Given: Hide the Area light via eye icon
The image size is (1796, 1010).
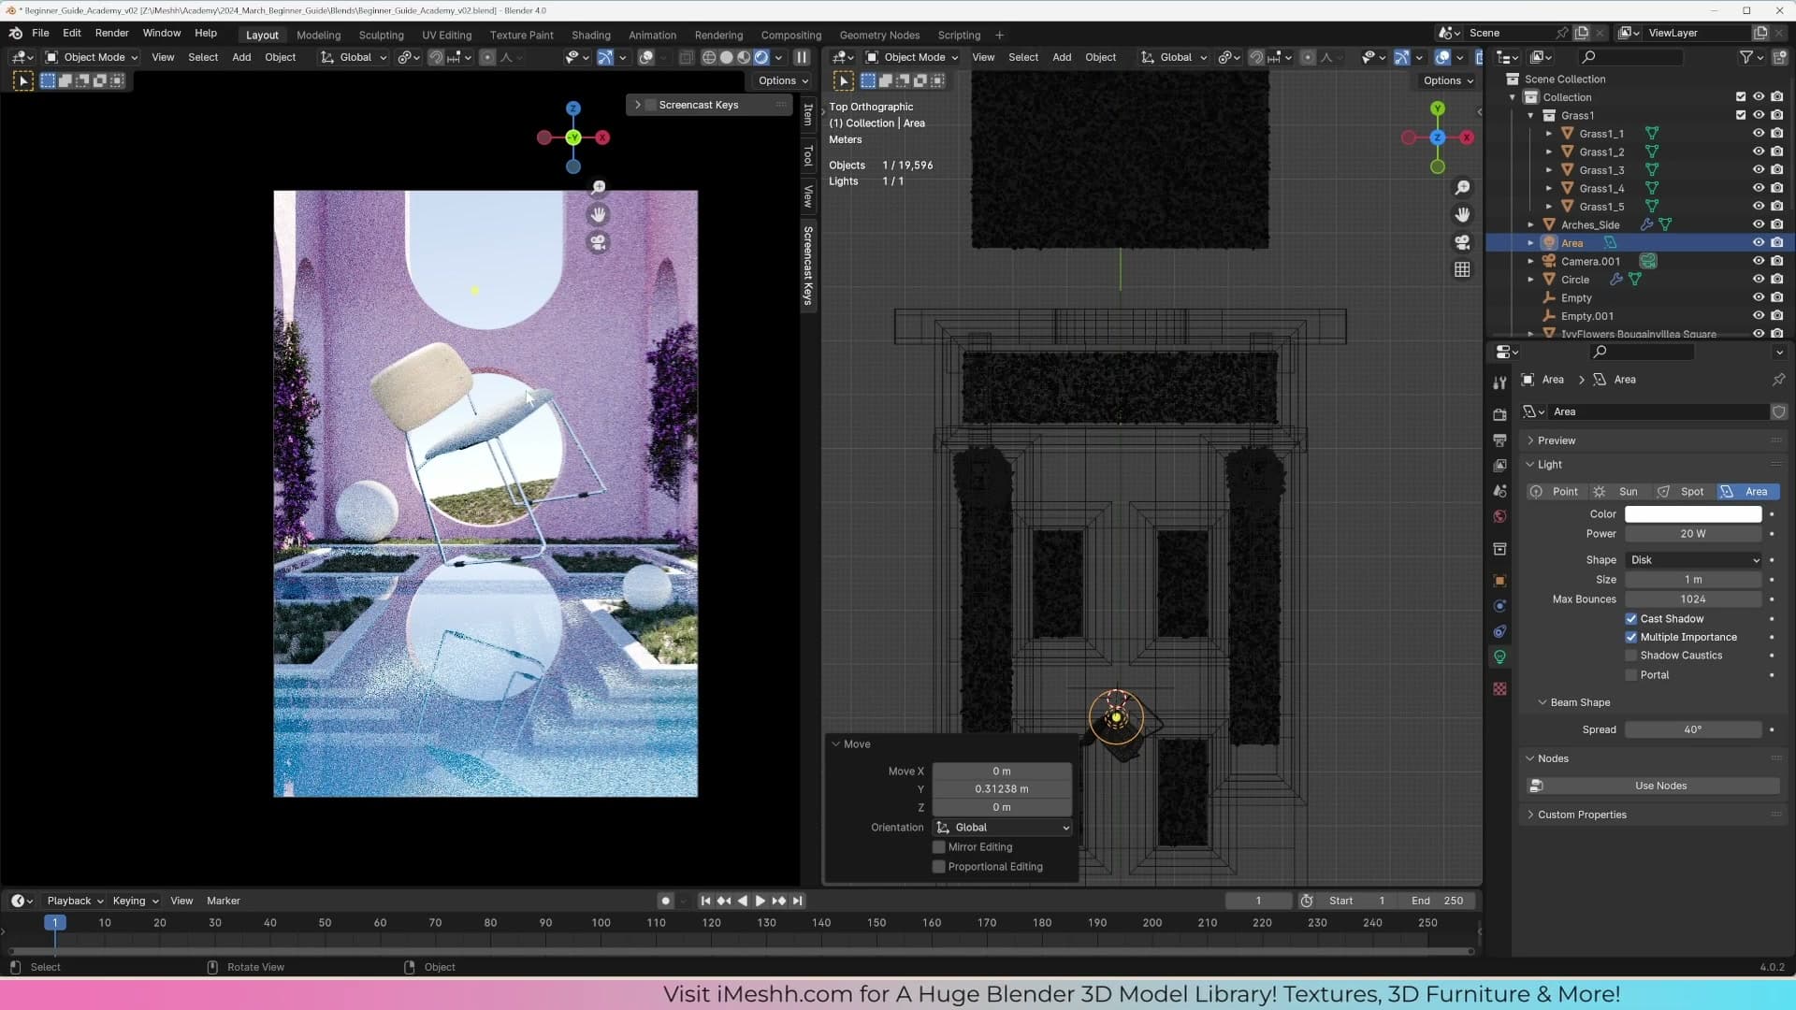Looking at the screenshot, I should (x=1759, y=243).
